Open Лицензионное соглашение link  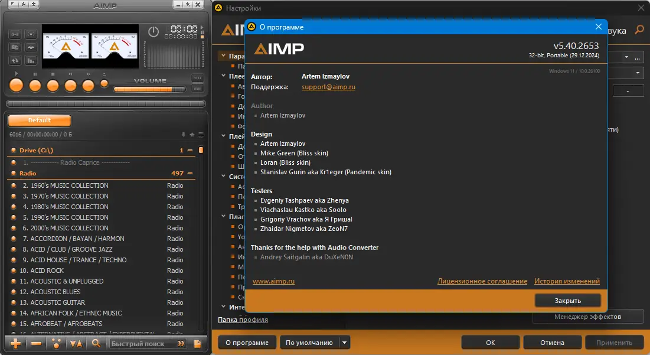click(482, 281)
